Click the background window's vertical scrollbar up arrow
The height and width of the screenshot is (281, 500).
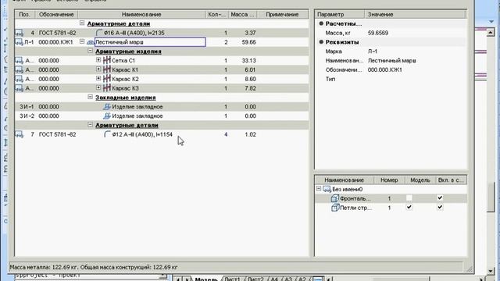[491, 33]
